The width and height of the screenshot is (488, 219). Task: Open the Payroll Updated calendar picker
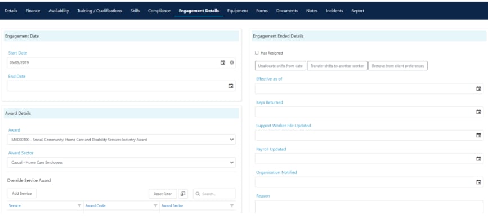click(478, 159)
